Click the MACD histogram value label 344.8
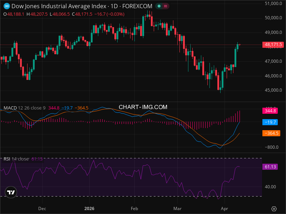 click(270, 111)
